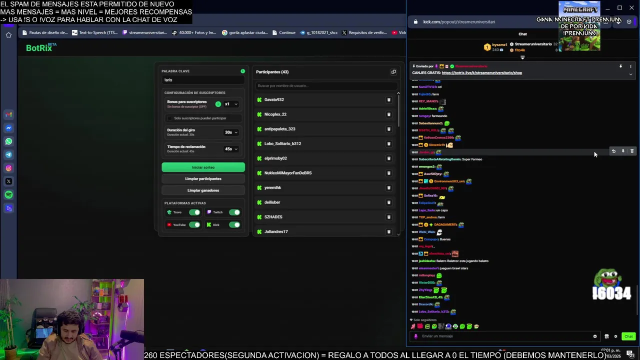Open 'Pautas de diseño de...' bookmark
The image size is (640, 360).
click(x=45, y=33)
